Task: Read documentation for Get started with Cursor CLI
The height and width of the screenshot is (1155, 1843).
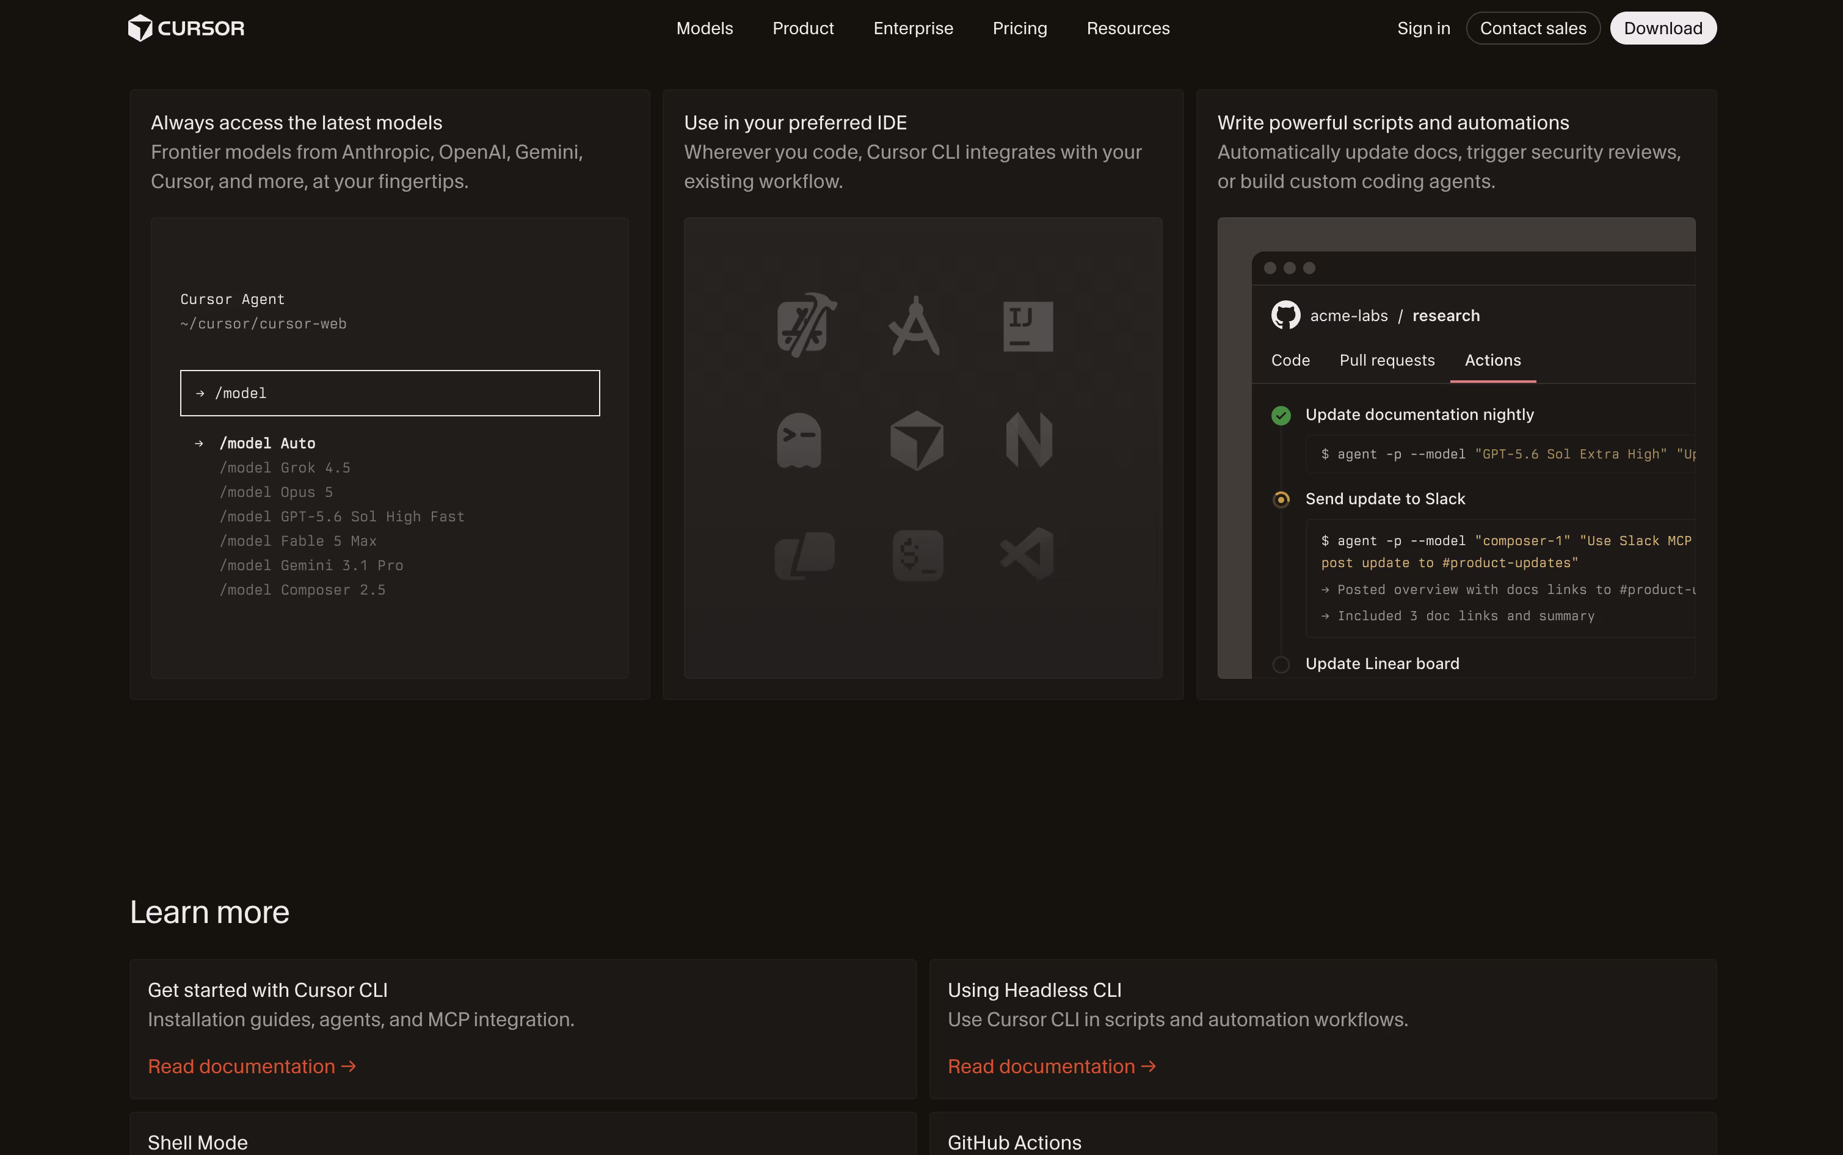Action: click(x=252, y=1066)
